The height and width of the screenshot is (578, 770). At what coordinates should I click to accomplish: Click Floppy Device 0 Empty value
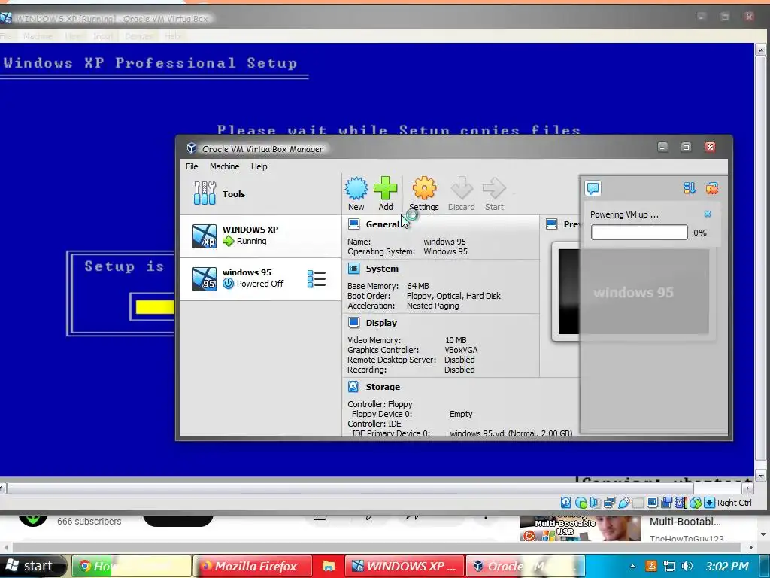pos(461,414)
